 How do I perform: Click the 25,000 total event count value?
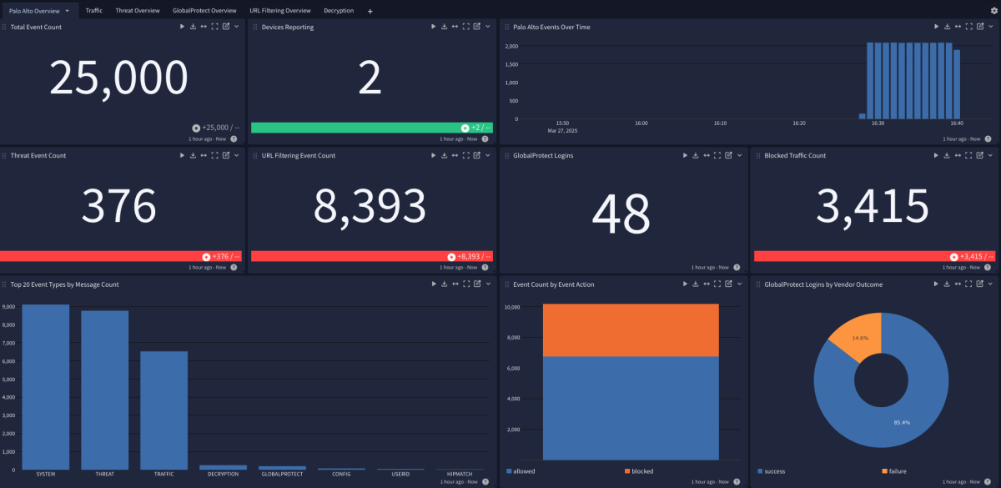tap(118, 78)
